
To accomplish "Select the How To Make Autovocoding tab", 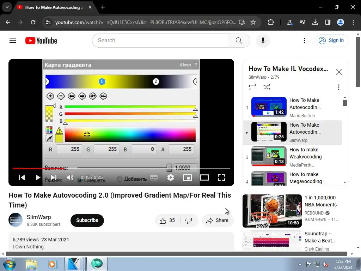I will coord(54,7).
